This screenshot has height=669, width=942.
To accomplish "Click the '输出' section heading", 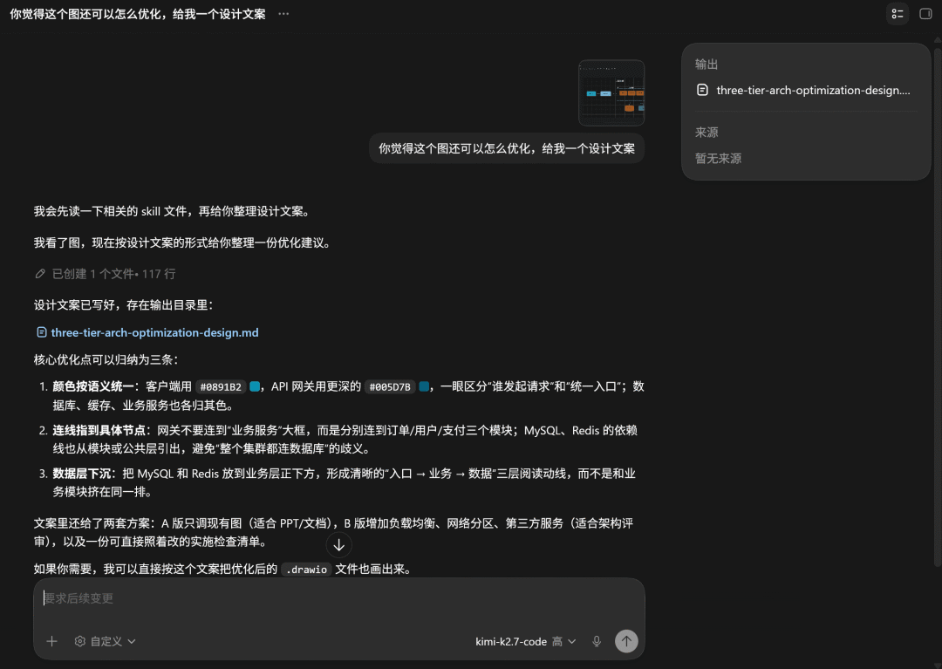I will [x=706, y=65].
